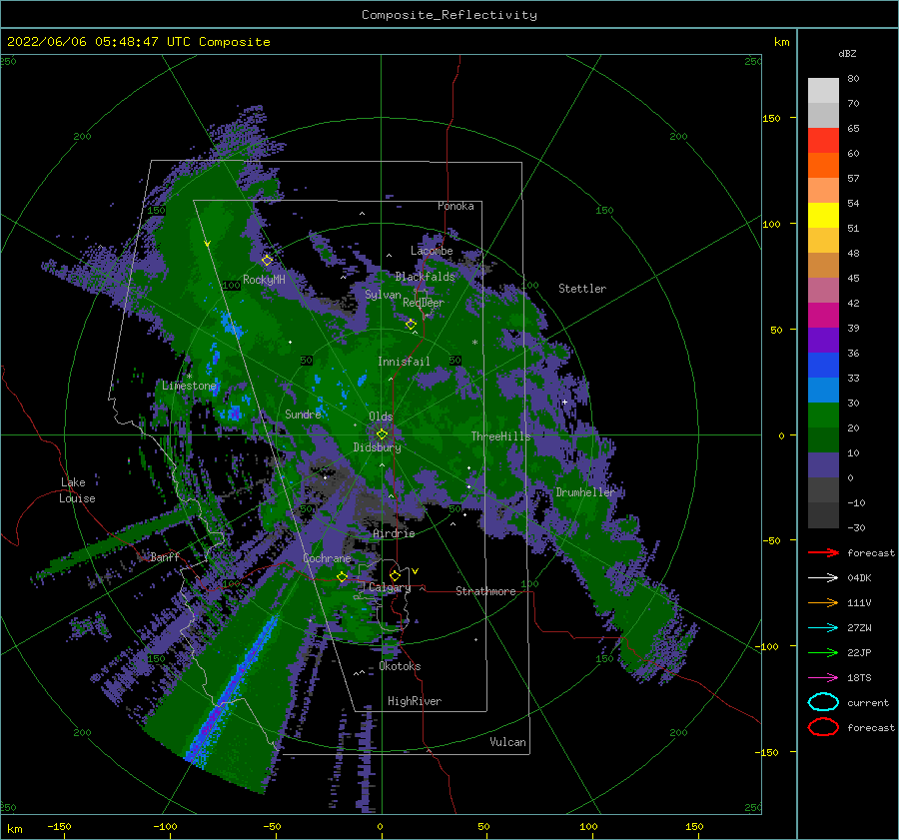Image resolution: width=899 pixels, height=840 pixels.
Task: Click the Airdrie label
Action: [x=394, y=533]
